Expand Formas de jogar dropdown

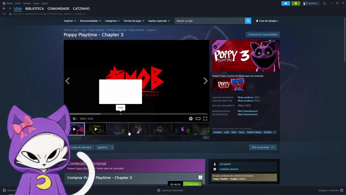click(x=134, y=21)
